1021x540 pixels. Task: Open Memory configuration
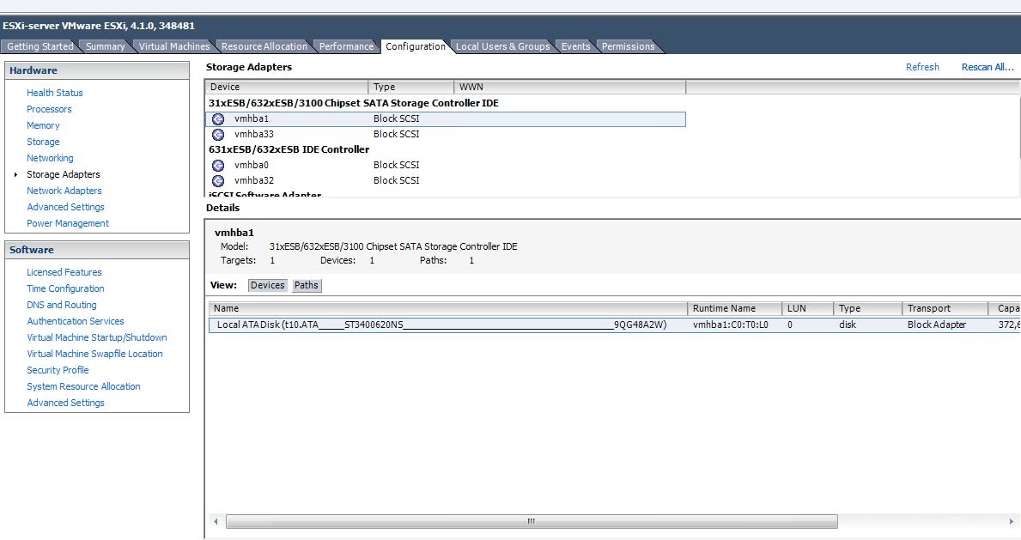(x=43, y=125)
